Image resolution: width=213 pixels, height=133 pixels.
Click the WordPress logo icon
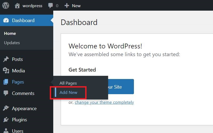(6, 5)
